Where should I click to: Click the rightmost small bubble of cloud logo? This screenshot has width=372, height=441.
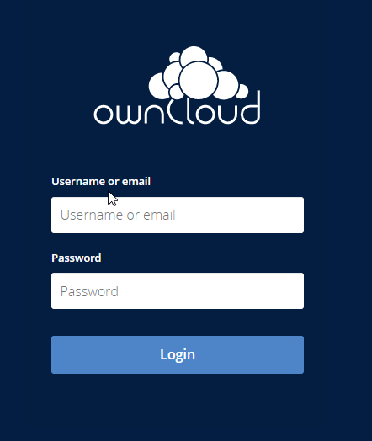point(242,92)
